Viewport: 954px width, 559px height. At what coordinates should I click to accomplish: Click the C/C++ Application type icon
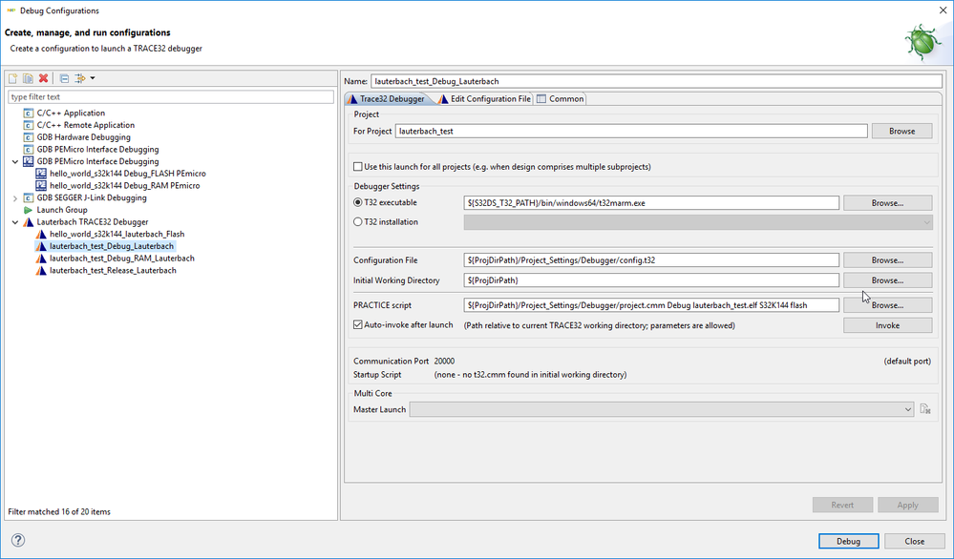coord(28,113)
